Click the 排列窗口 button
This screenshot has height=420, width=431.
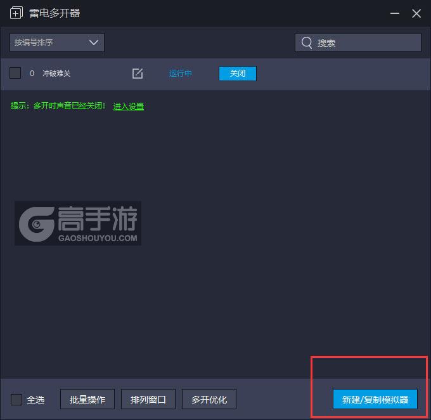coord(148,399)
